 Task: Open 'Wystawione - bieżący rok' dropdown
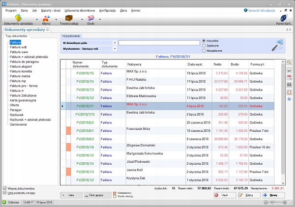tap(115, 49)
